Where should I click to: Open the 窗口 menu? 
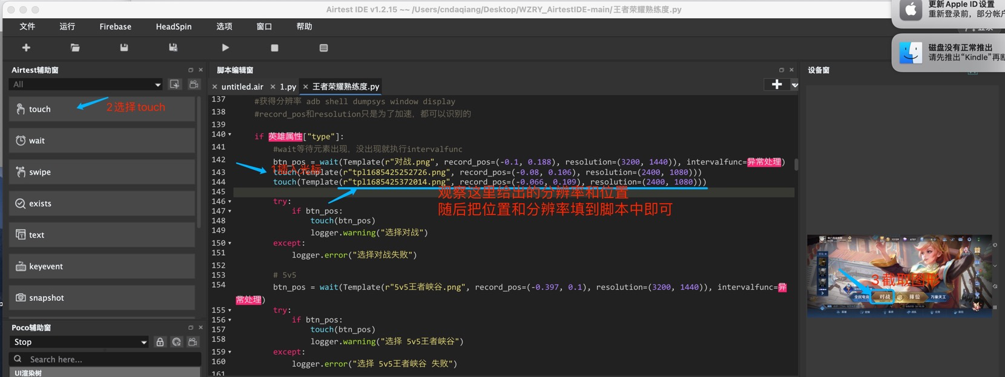tap(264, 27)
